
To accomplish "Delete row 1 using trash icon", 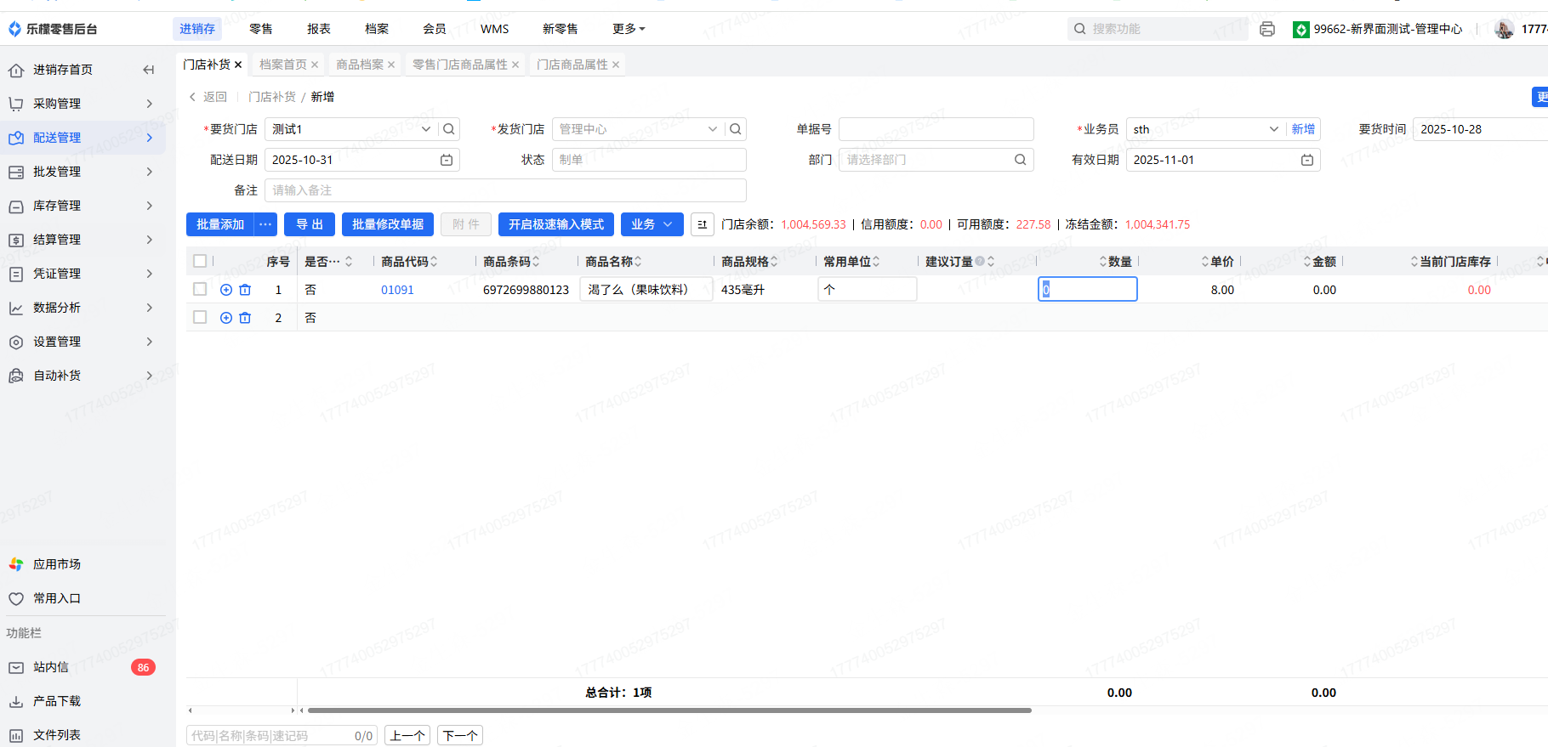I will 245,290.
